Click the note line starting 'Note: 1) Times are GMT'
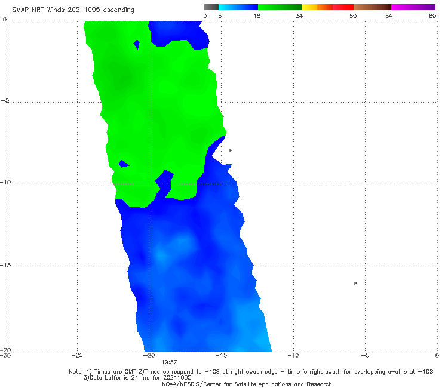Image resolution: width=442 pixels, height=388 pixels. point(251,372)
